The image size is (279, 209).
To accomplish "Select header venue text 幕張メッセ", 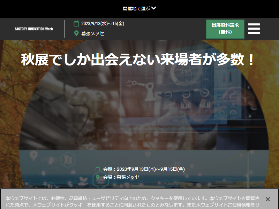I will click(93, 33).
